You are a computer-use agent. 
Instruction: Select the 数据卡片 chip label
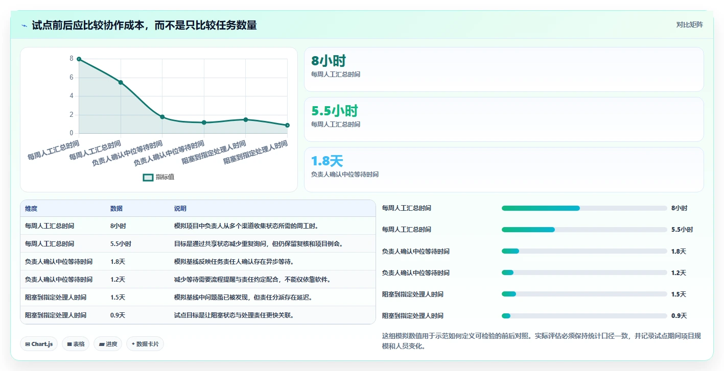click(147, 344)
